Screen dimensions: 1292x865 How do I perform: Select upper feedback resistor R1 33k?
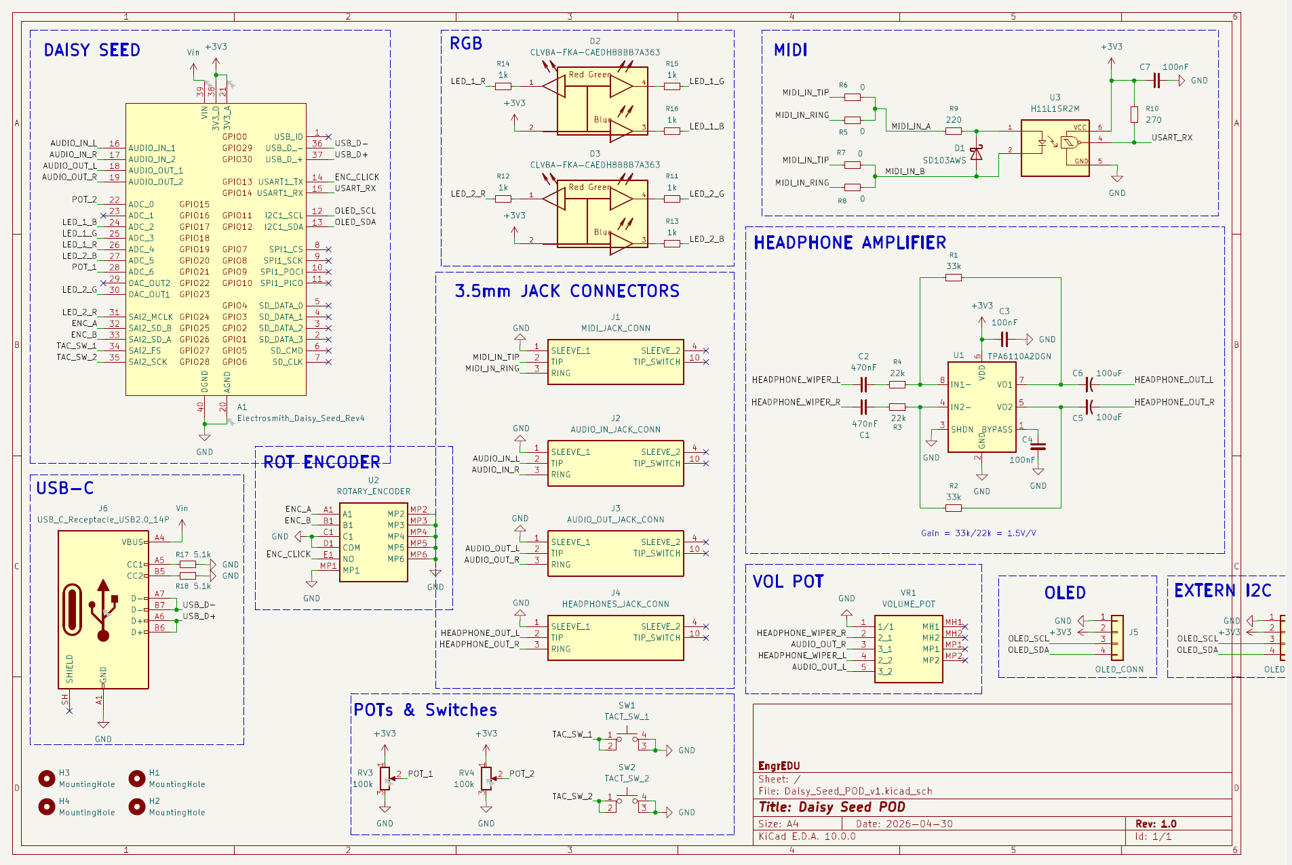[954, 277]
